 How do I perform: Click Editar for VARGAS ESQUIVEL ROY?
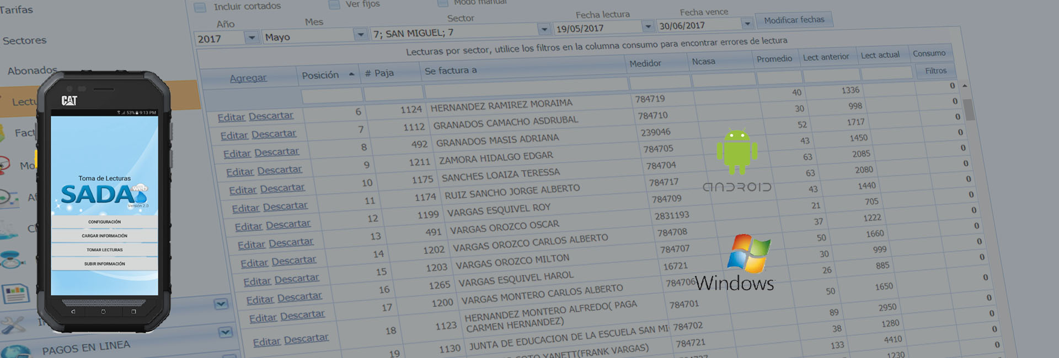[249, 227]
